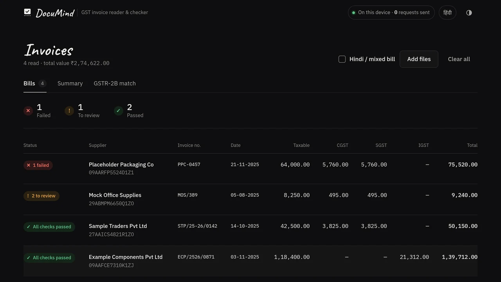Screen dimensions: 501x282
Task: Click the red Failed cross icon
Action: click(28, 111)
